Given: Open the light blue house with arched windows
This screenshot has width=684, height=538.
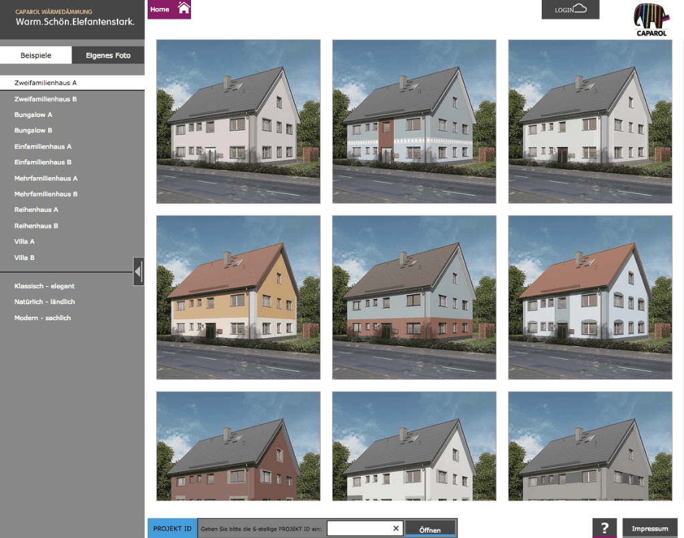Looking at the screenshot, I should [590, 297].
